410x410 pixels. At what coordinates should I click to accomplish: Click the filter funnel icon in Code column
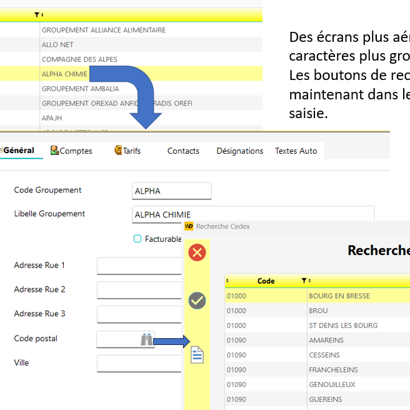pyautogui.click(x=304, y=281)
